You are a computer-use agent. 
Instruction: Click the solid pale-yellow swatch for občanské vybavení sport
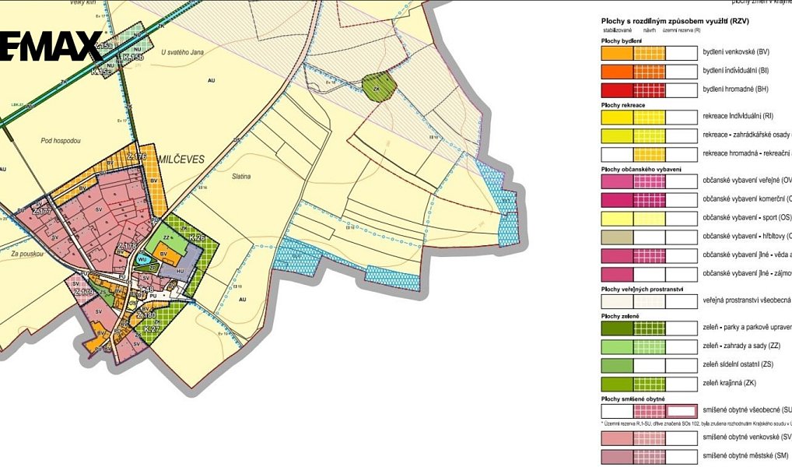click(617, 219)
